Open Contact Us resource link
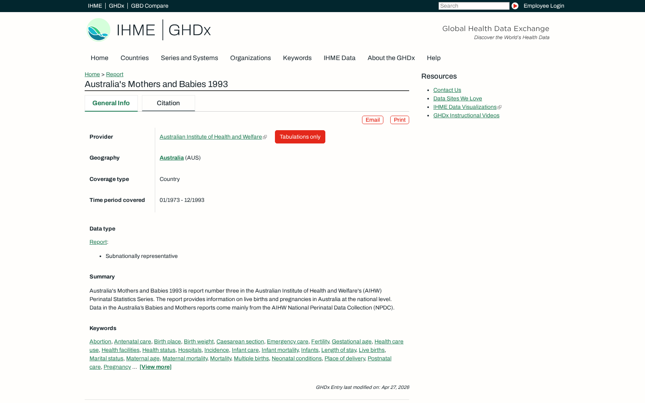Image resolution: width=645 pixels, height=403 pixels. [x=447, y=90]
